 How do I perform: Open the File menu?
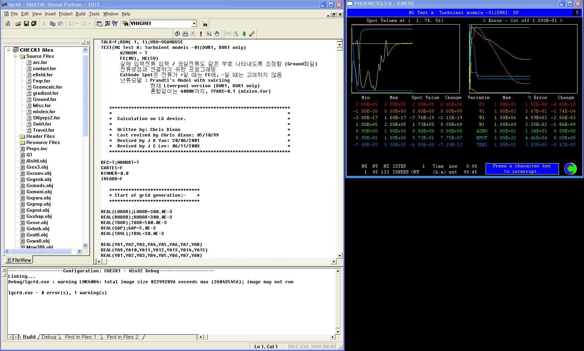point(14,14)
